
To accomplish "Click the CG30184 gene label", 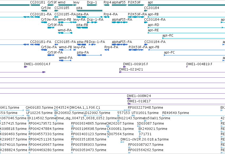I will (x=151, y=8).
